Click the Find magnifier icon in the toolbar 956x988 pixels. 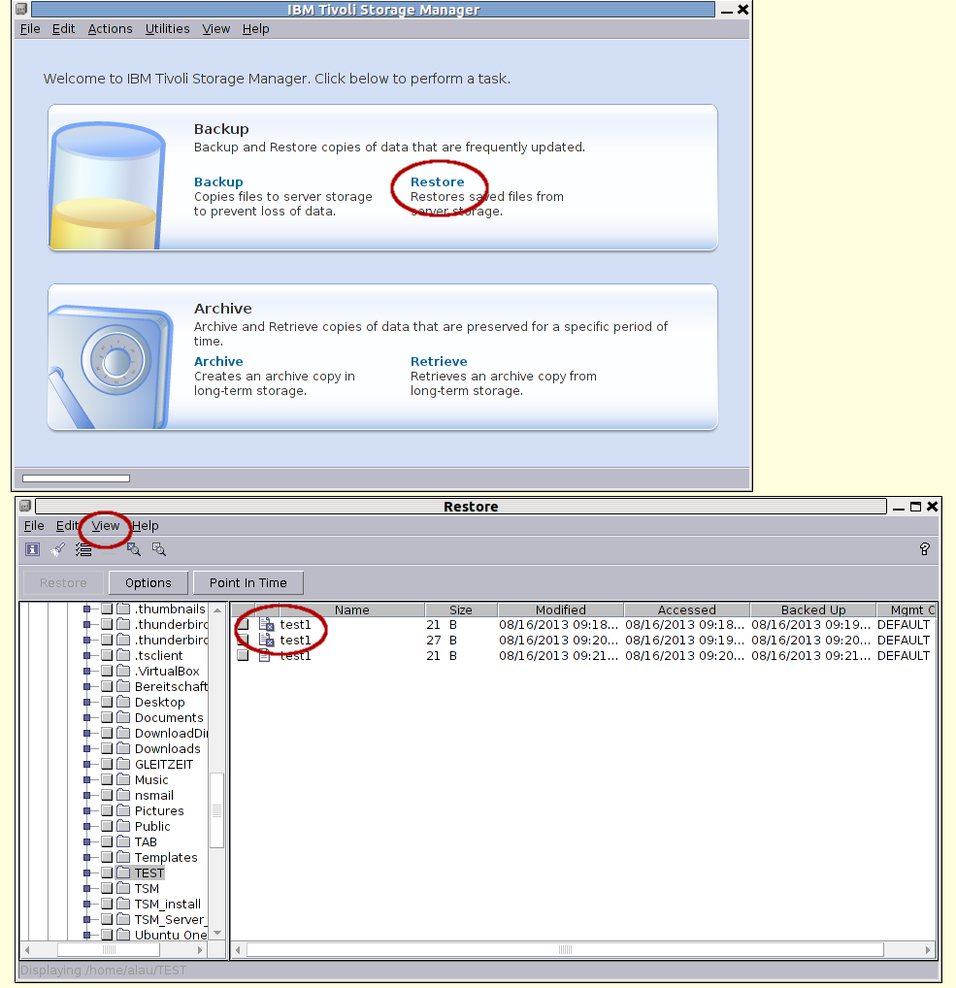pos(133,548)
